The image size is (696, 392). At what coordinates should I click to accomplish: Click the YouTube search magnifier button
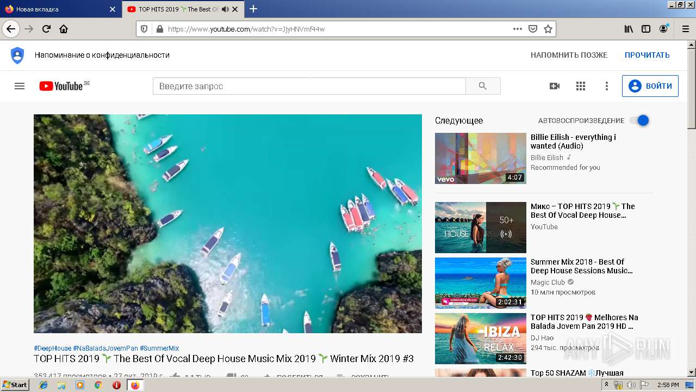pos(483,86)
